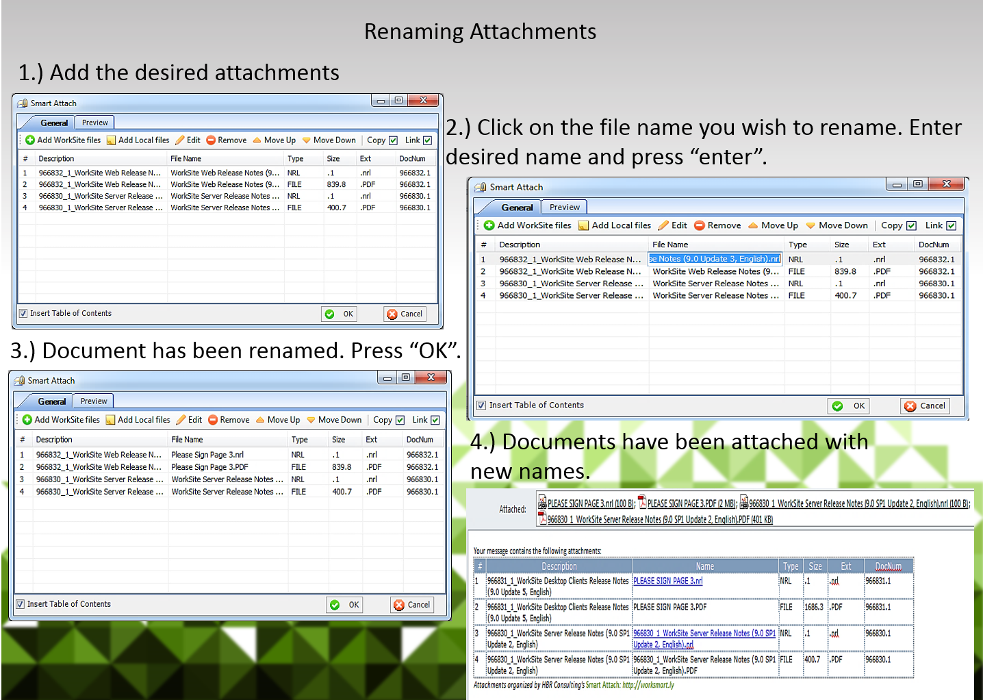Click Cancel in the step 2 dialog

(925, 405)
